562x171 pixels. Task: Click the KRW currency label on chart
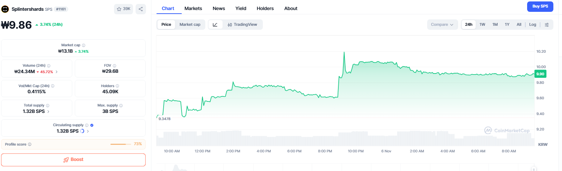pyautogui.click(x=542, y=144)
